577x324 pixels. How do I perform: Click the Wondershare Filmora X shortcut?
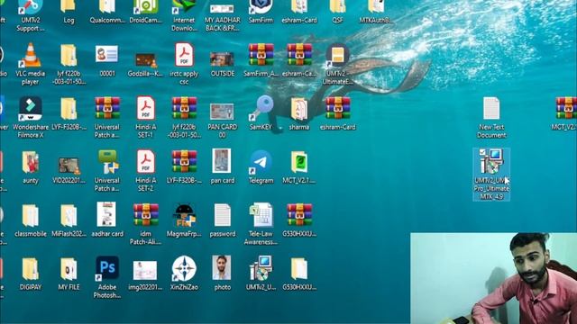coord(30,109)
